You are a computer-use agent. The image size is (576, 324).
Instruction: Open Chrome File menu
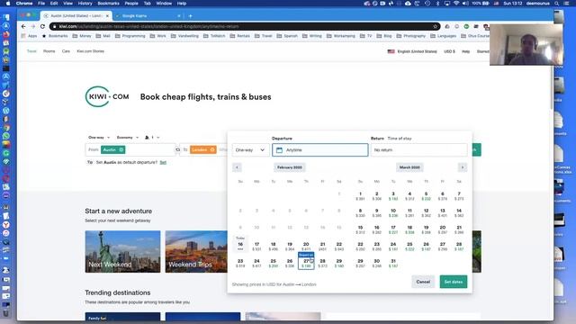pos(41,4)
